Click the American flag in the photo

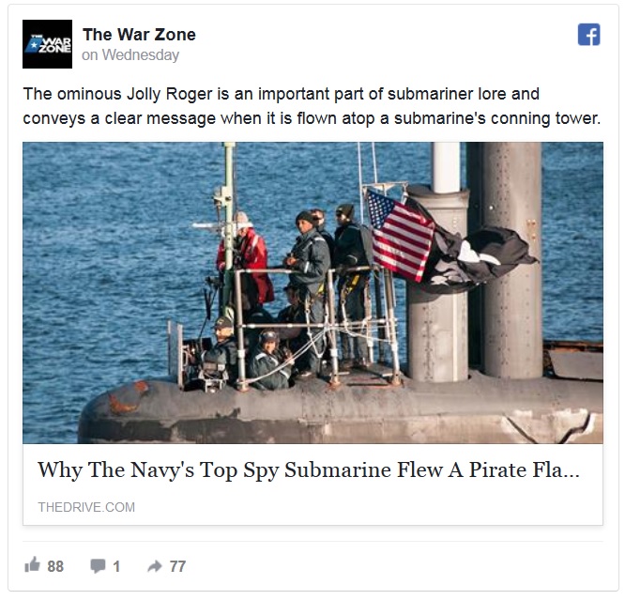[x=400, y=236]
